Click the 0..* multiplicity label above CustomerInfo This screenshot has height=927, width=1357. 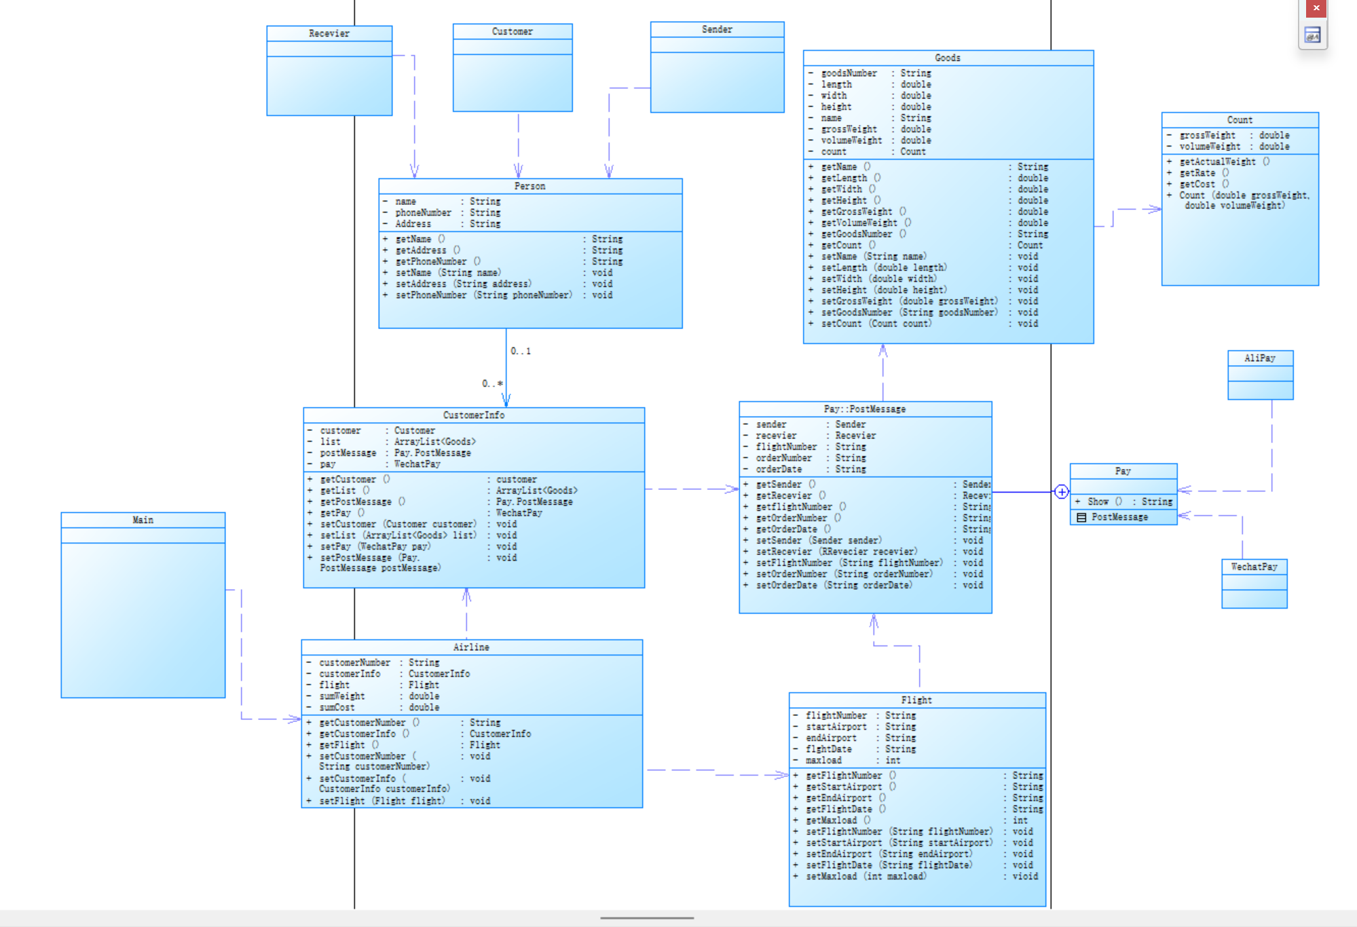(492, 384)
